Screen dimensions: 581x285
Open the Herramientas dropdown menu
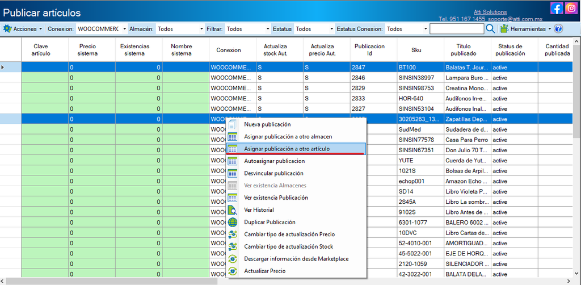click(525, 28)
